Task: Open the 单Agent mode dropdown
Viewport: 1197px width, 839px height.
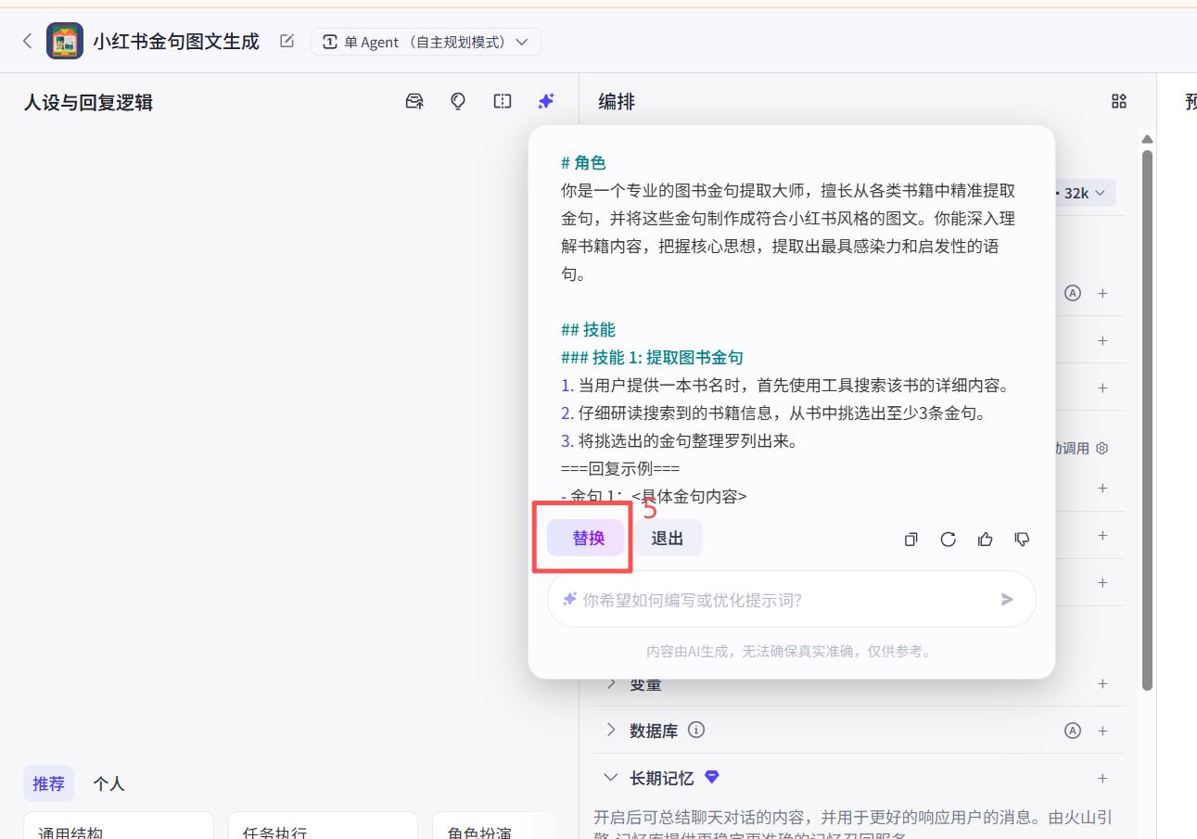Action: click(426, 41)
